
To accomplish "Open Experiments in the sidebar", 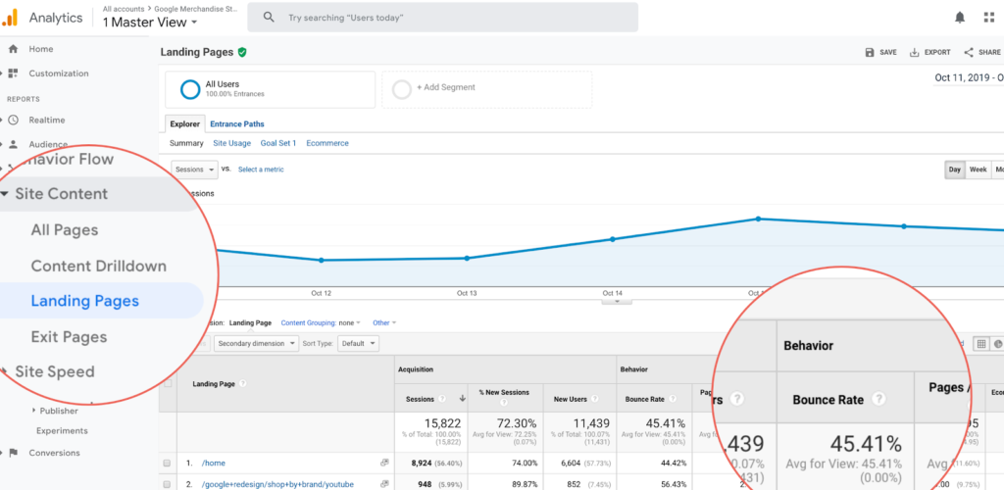I will tap(62, 431).
